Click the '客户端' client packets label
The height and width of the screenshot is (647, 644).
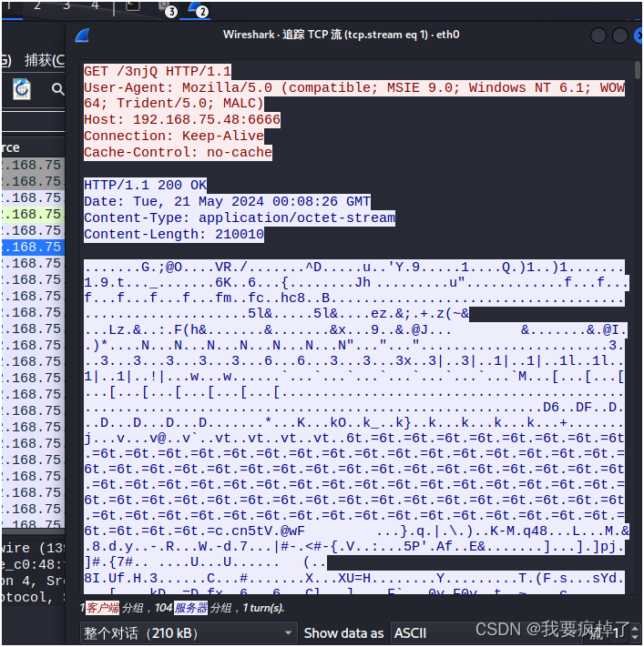coord(102,608)
